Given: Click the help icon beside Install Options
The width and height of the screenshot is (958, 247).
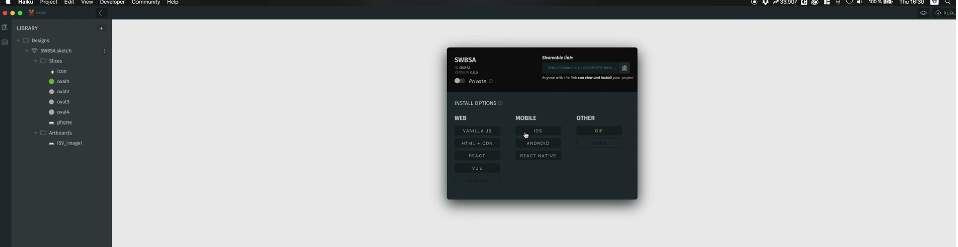Looking at the screenshot, I should 500,103.
